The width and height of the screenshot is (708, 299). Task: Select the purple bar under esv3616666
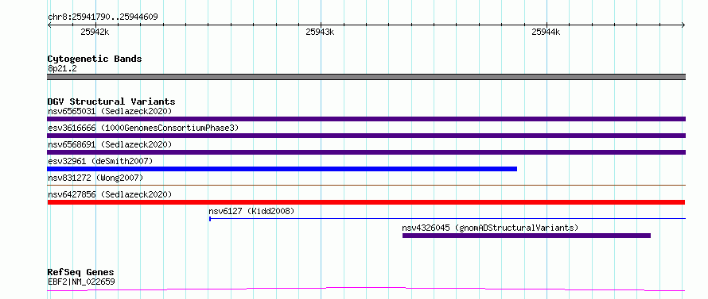pyautogui.click(x=366, y=136)
